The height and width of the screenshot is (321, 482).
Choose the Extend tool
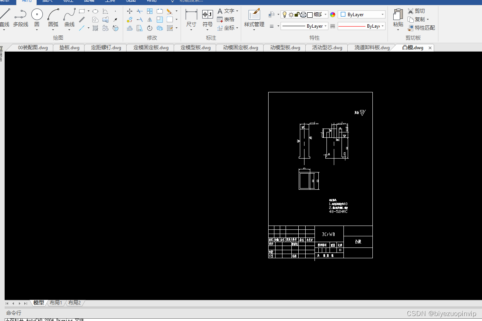pos(140,20)
